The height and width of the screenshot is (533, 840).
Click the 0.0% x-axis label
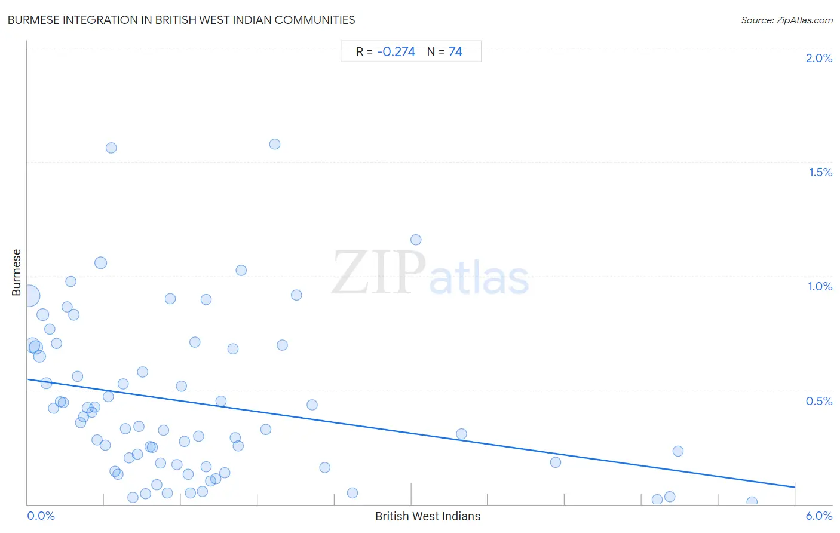pos(41,516)
